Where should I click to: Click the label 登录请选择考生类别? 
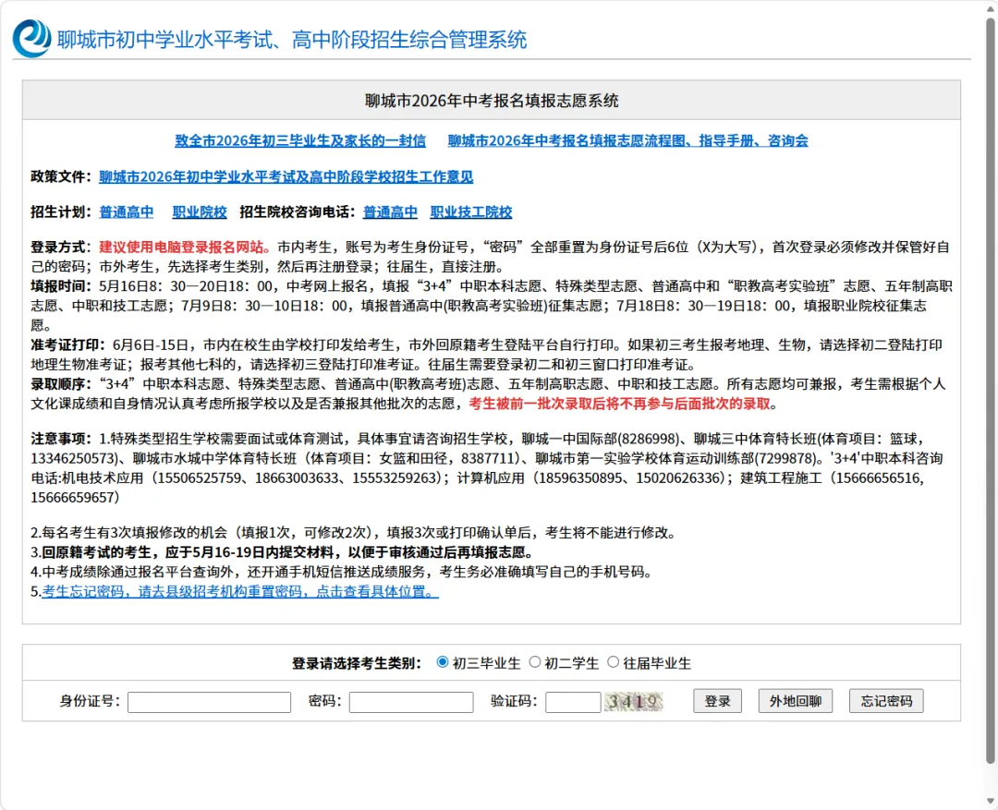pyautogui.click(x=357, y=663)
